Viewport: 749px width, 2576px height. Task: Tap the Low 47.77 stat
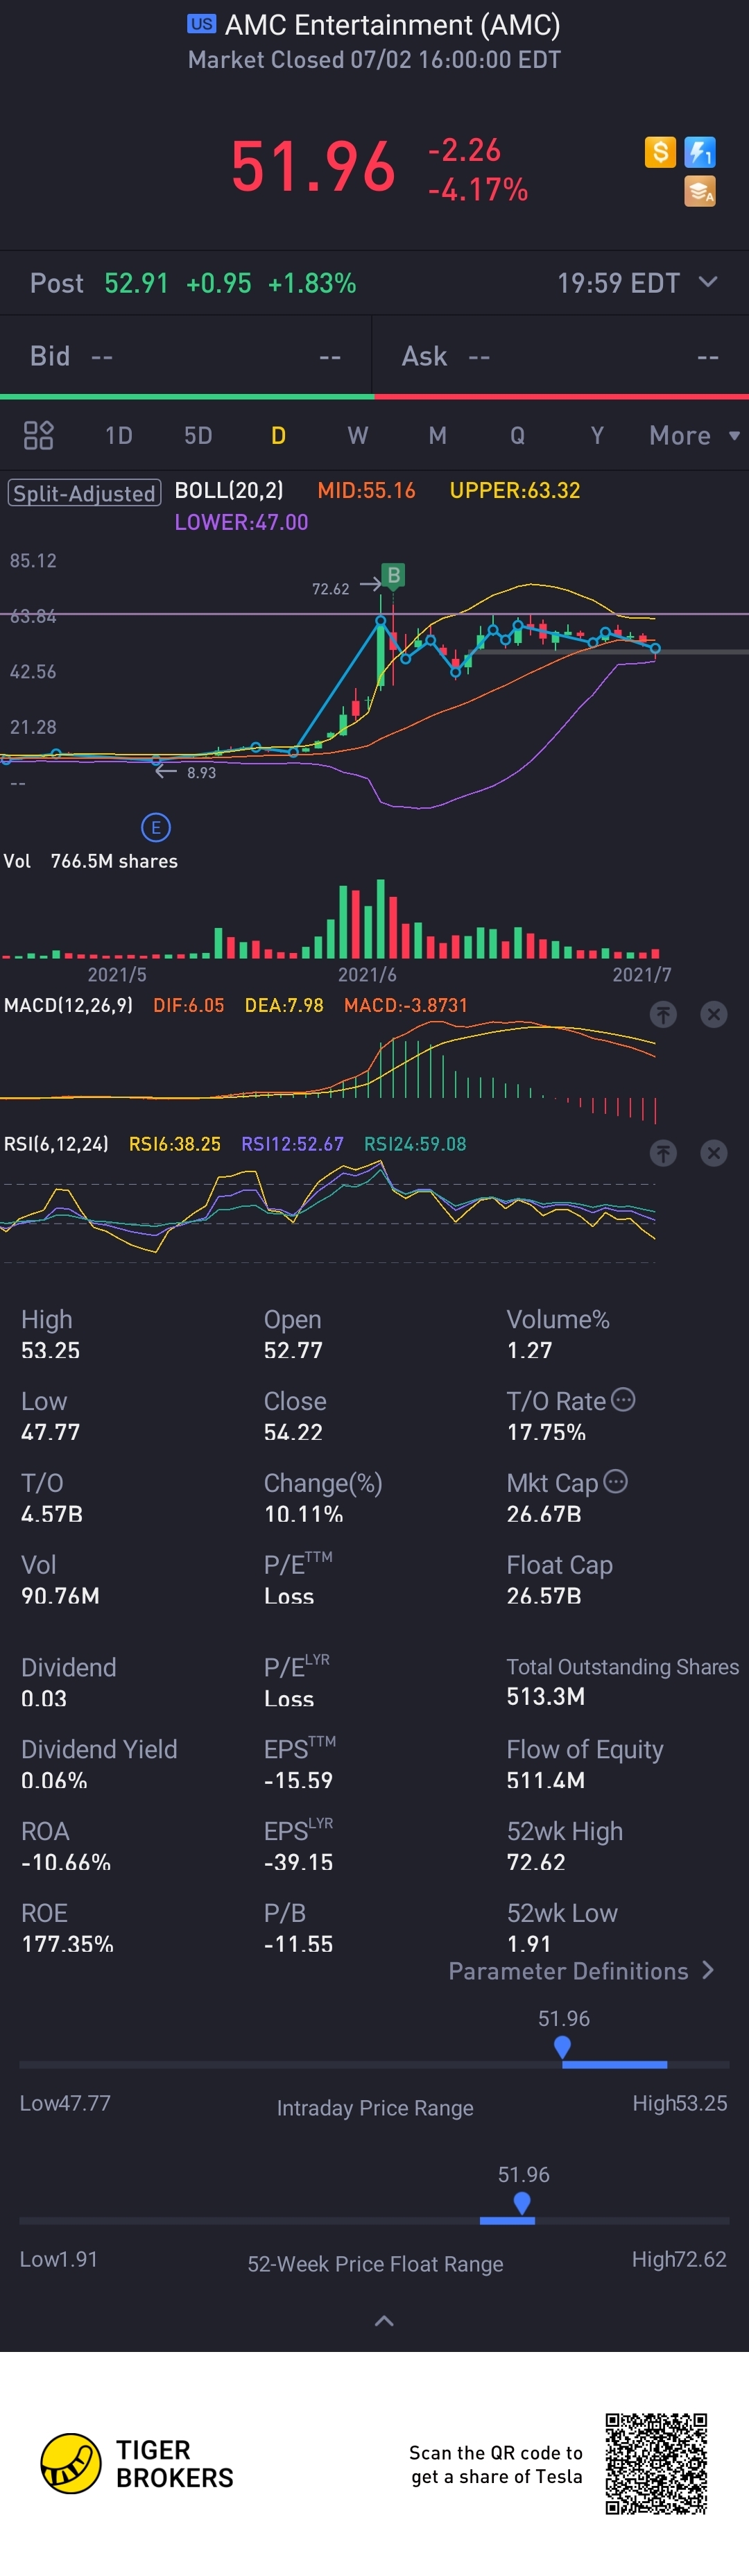point(51,1416)
